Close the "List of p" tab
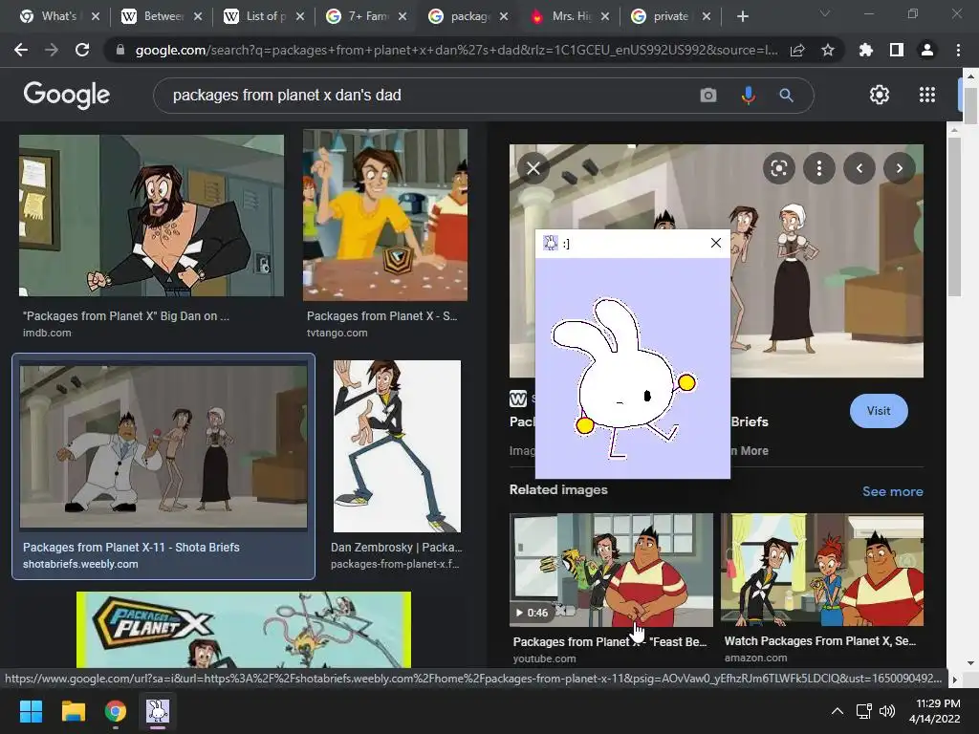The height and width of the screenshot is (734, 979). tap(299, 17)
